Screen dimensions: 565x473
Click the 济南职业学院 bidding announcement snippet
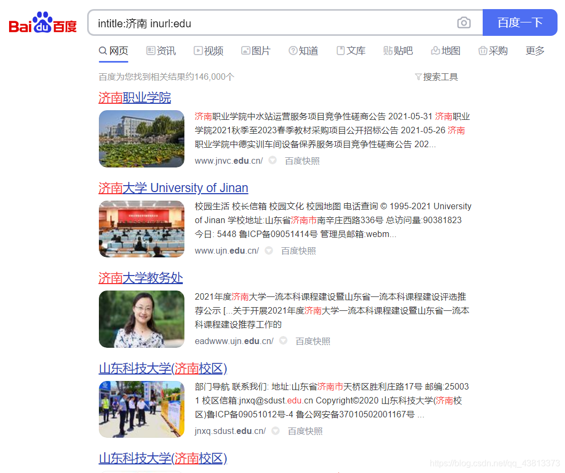[x=333, y=130]
